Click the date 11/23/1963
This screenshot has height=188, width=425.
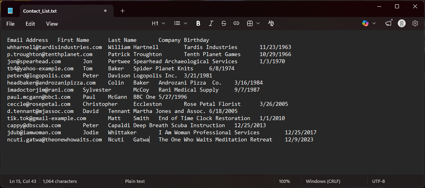tap(275, 47)
